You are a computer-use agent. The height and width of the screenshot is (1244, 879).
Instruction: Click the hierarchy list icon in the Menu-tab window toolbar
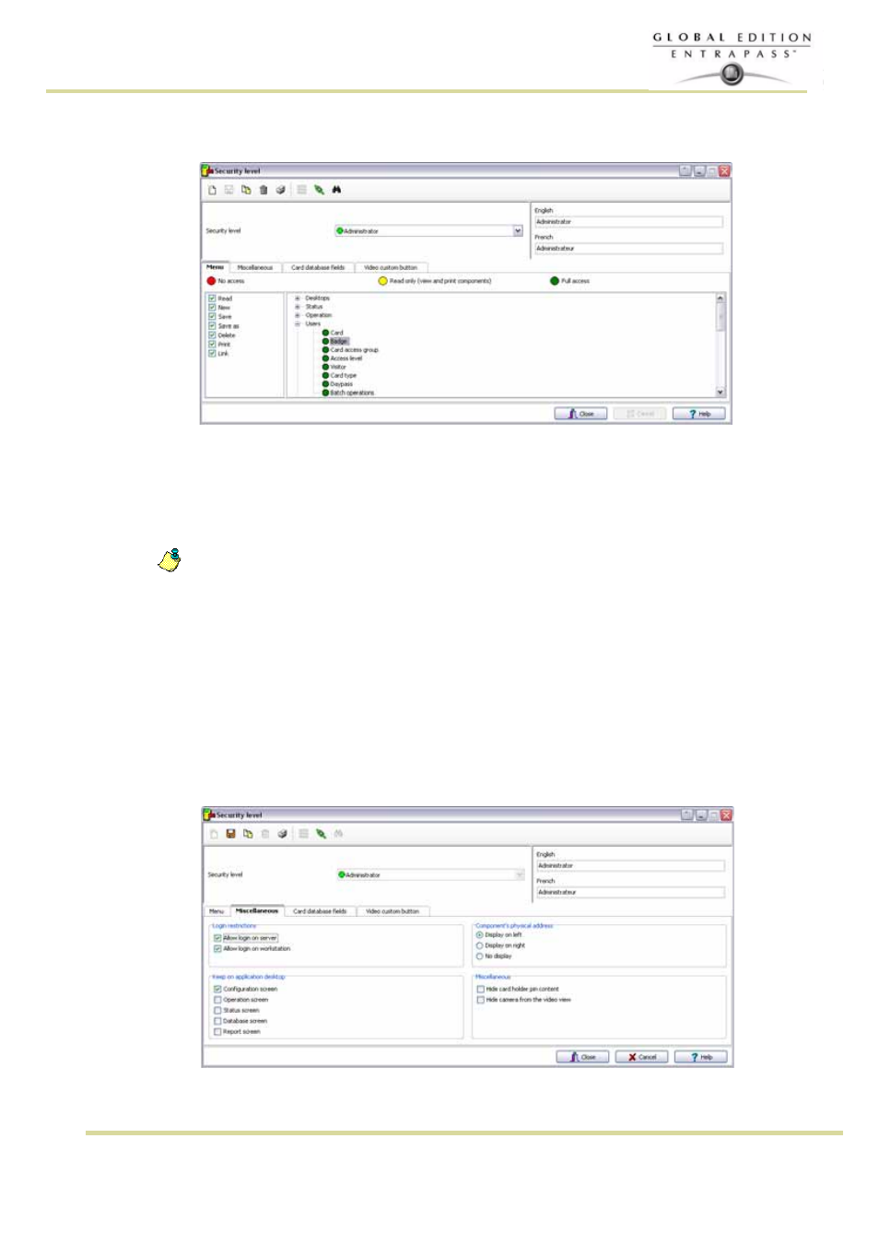pos(301,190)
